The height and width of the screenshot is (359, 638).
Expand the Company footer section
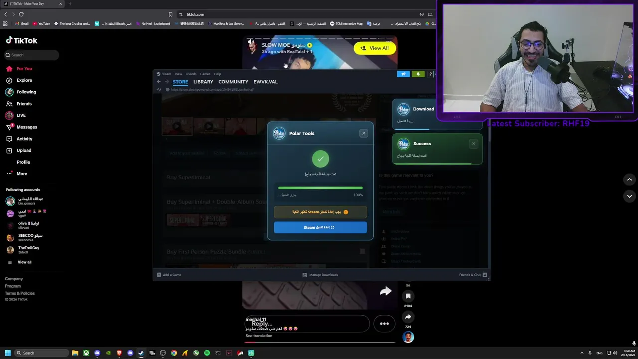[x=14, y=279]
